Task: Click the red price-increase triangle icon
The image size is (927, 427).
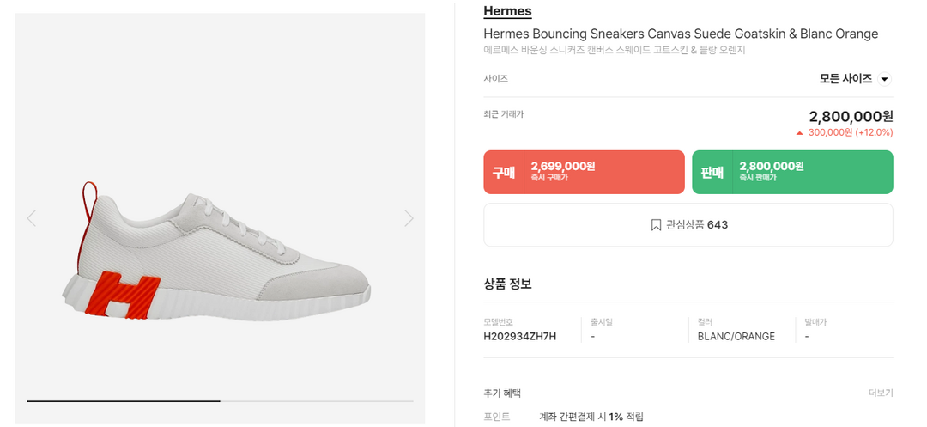Action: [x=800, y=133]
